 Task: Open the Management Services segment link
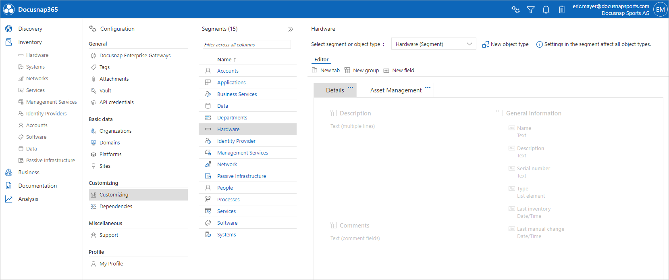coord(242,153)
